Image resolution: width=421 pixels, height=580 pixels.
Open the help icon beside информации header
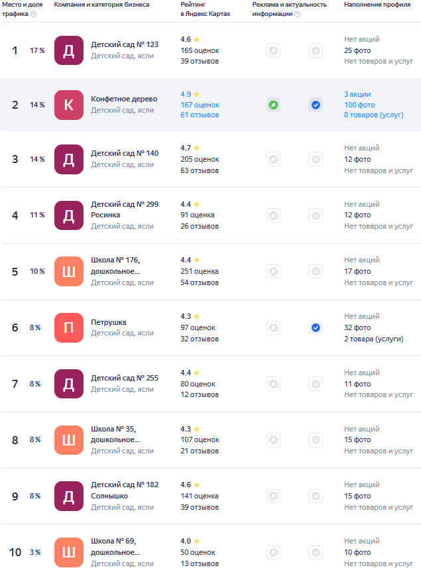[x=298, y=15]
